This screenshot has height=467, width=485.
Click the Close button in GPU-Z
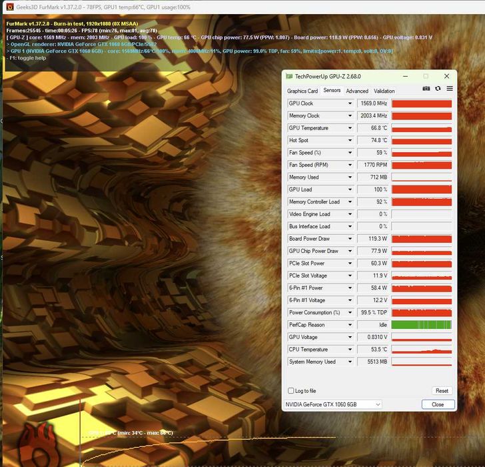(x=438, y=404)
